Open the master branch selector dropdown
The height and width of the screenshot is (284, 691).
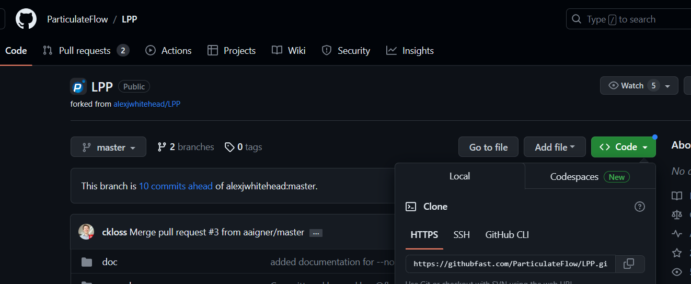(108, 147)
